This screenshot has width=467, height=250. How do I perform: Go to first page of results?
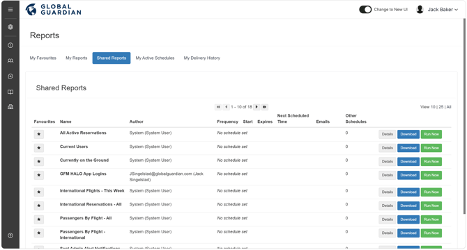[x=218, y=107]
